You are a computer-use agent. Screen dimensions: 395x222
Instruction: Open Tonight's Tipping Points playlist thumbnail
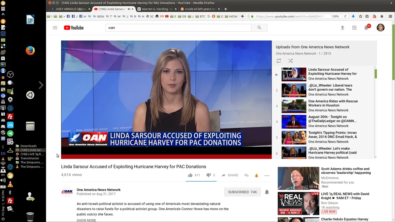[294, 138]
